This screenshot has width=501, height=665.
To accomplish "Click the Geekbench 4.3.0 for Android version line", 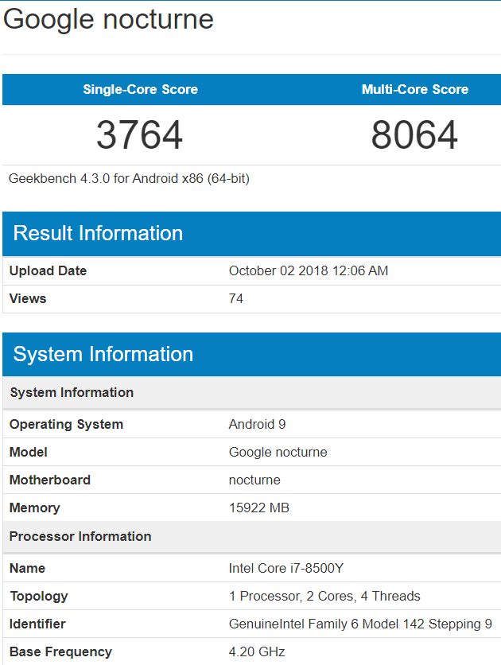I will [x=129, y=178].
